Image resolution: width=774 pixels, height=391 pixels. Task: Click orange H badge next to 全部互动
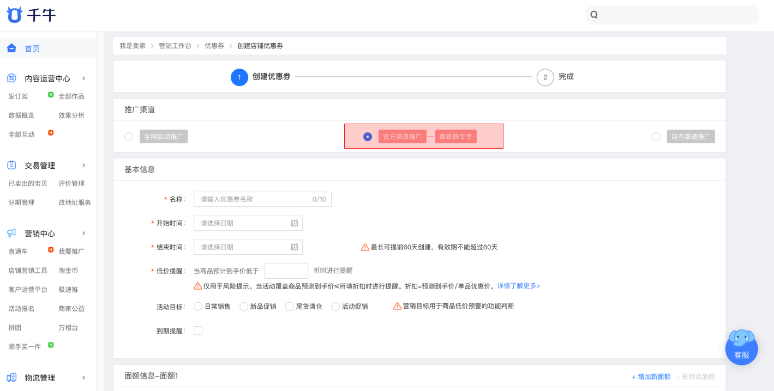(x=51, y=133)
